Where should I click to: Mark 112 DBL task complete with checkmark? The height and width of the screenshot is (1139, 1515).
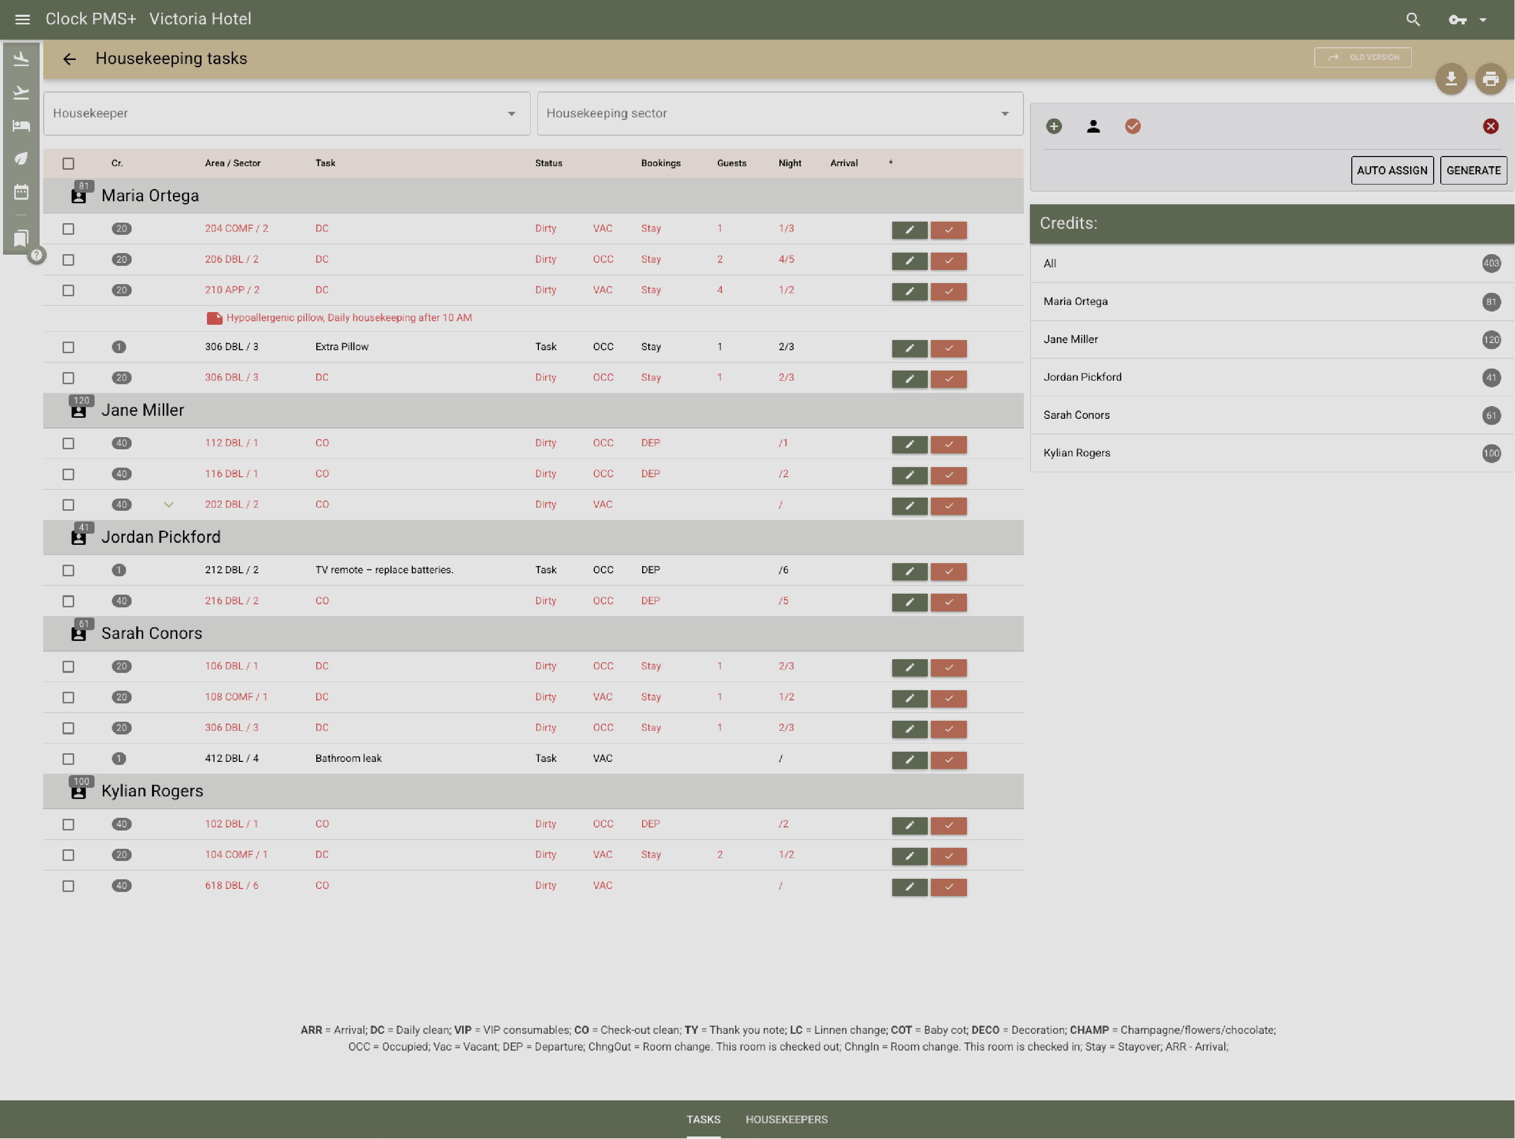[x=949, y=445]
